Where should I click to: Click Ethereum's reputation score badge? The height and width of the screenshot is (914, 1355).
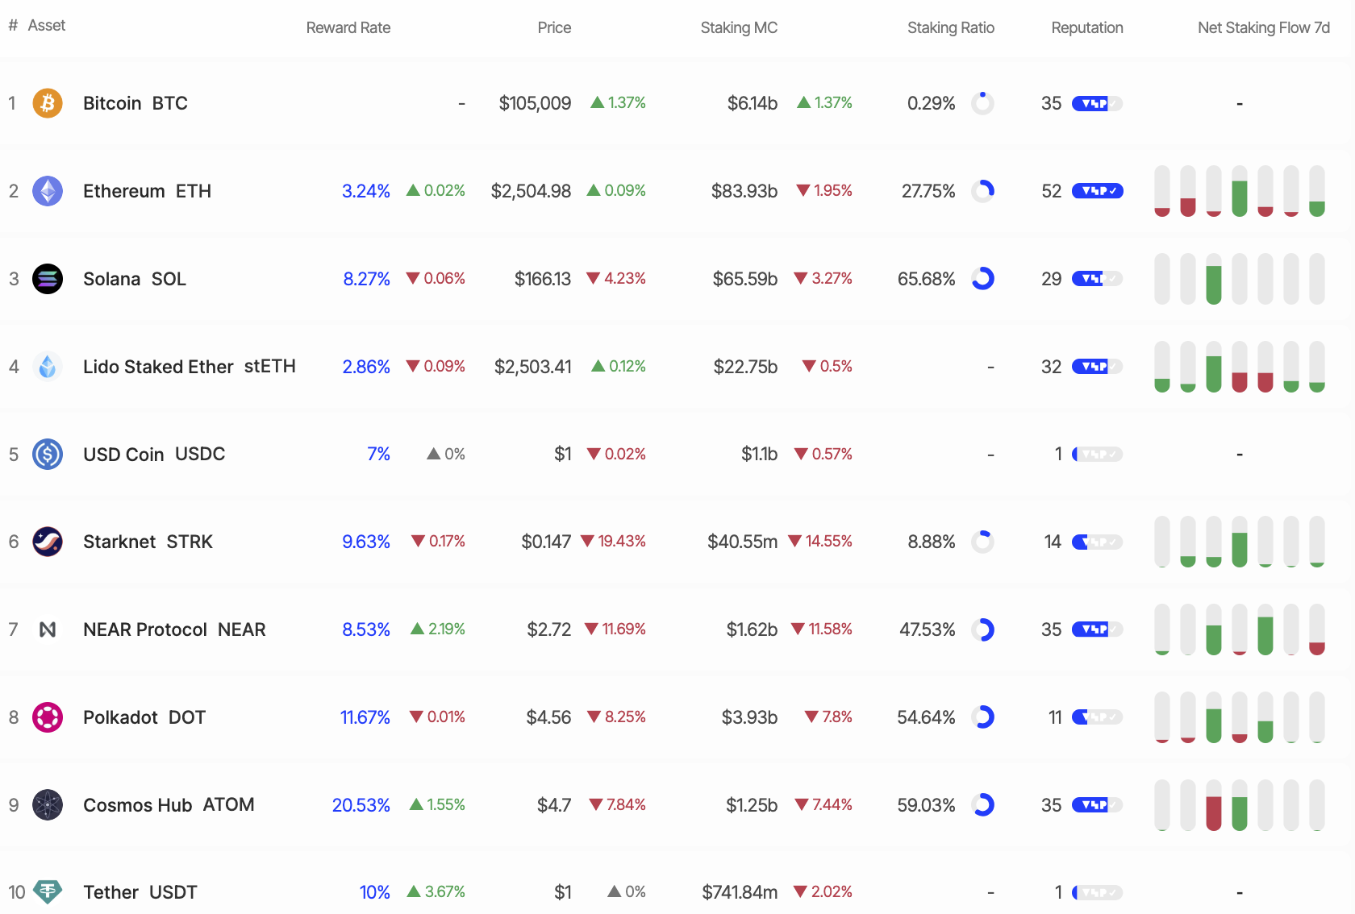coord(1097,191)
